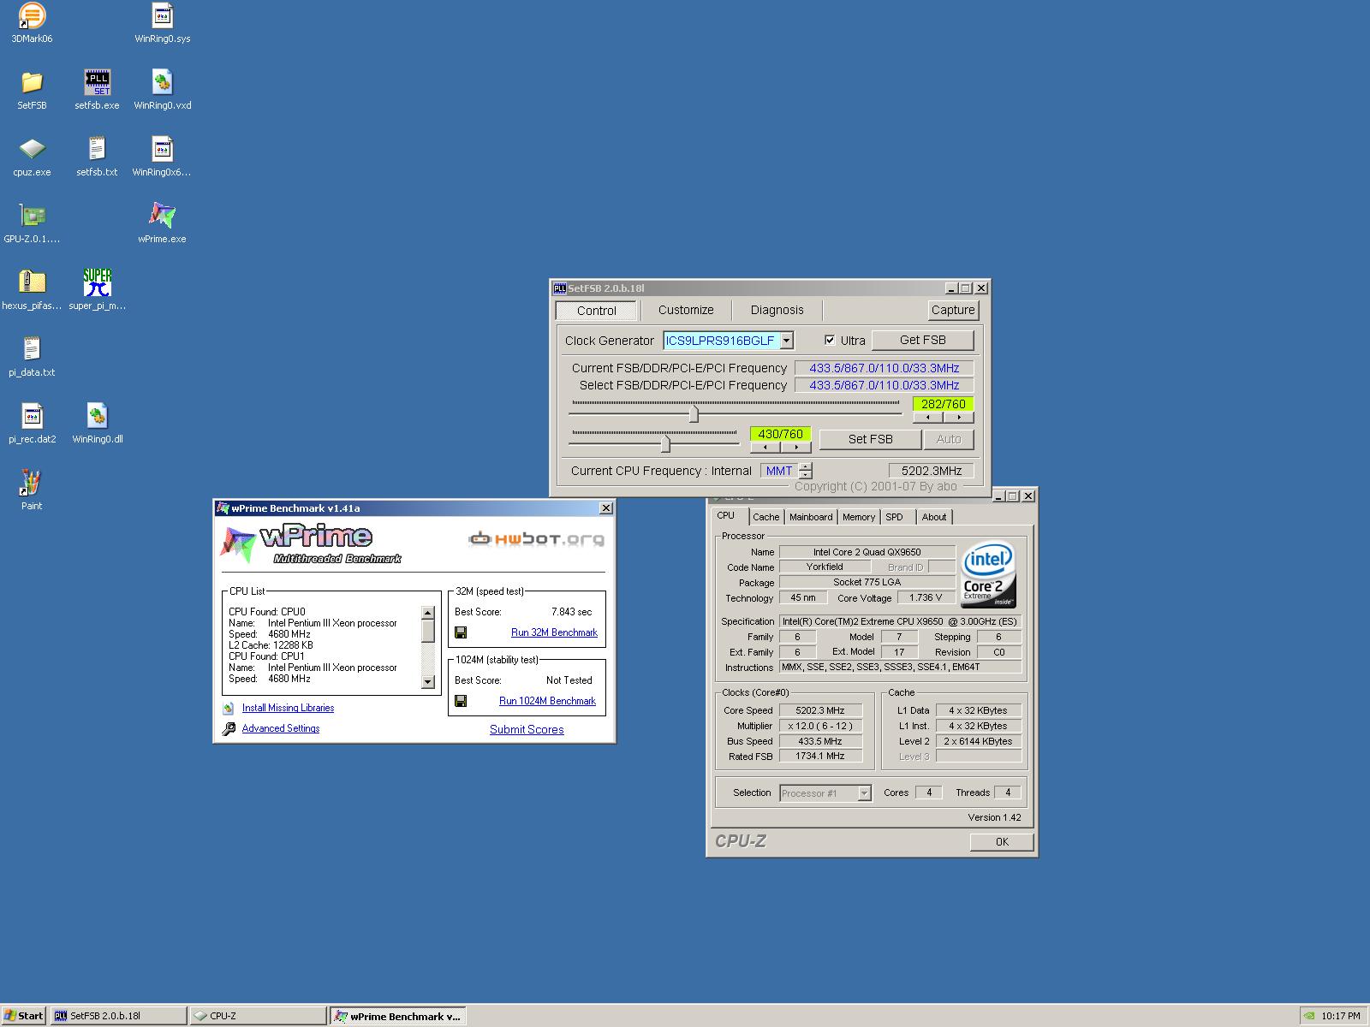The image size is (1370, 1027).
Task: Switch to SetFSB via the taskbar
Action: (x=118, y=1016)
